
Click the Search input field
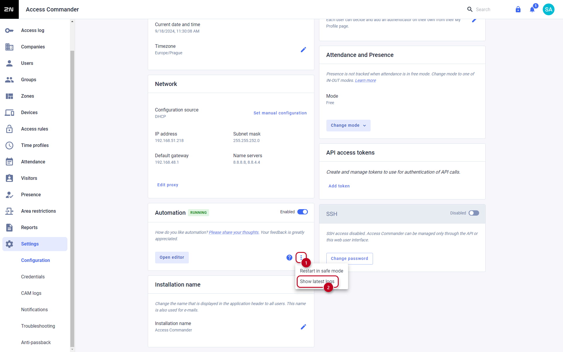point(490,9)
